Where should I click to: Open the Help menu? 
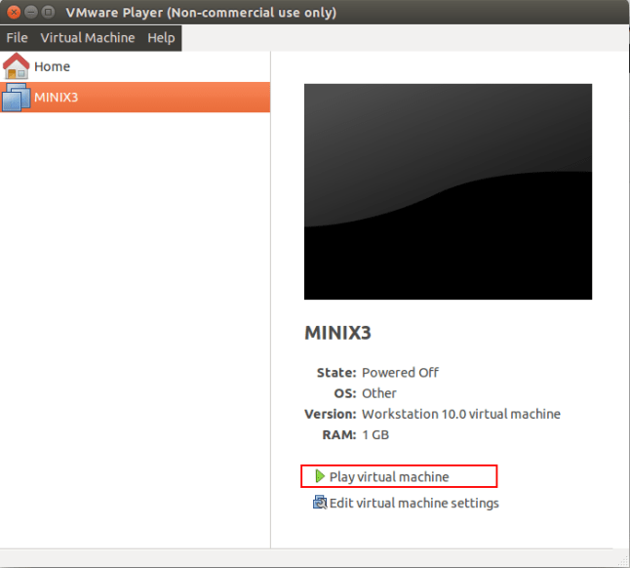click(161, 38)
